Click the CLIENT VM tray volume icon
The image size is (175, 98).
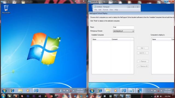tap(74, 91)
